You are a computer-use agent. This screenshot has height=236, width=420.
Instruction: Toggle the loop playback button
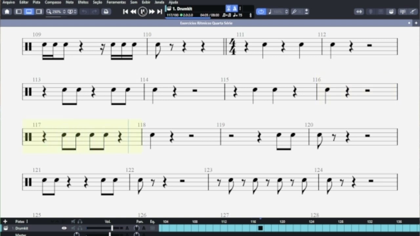261,12
